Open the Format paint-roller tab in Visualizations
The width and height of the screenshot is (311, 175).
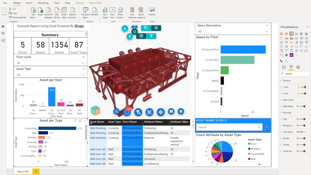coord(291,67)
